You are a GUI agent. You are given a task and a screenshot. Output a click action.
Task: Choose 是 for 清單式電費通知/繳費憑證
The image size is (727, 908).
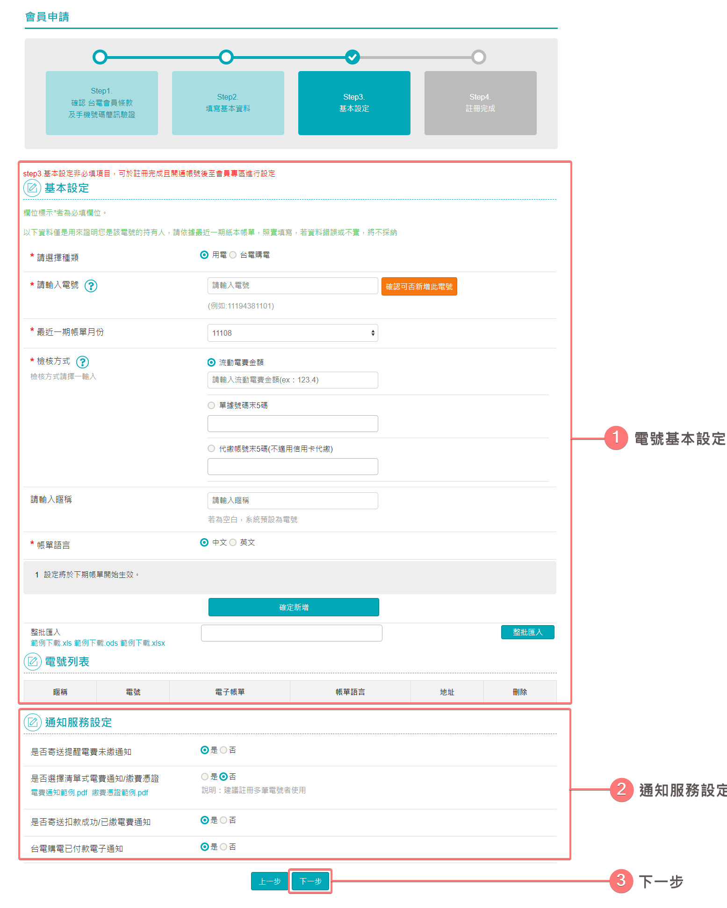[x=205, y=777]
